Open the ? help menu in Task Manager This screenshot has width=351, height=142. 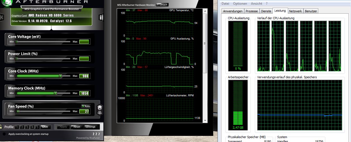(x=267, y=4)
